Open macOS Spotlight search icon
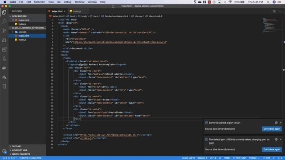The width and height of the screenshot is (285, 160). (x=268, y=2)
